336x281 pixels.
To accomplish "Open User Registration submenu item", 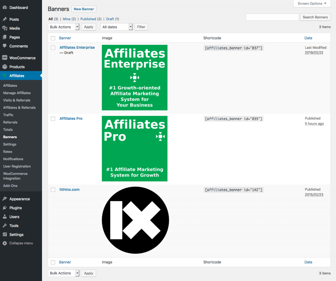I will pyautogui.click(x=17, y=166).
